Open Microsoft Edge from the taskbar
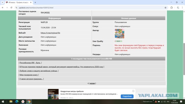The width and height of the screenshot is (185, 104). coord(17,101)
